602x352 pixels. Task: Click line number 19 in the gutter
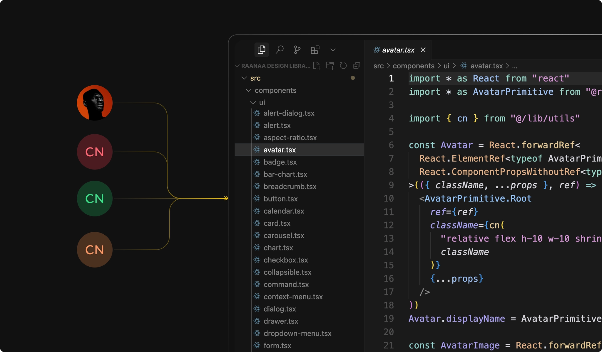pyautogui.click(x=389, y=319)
